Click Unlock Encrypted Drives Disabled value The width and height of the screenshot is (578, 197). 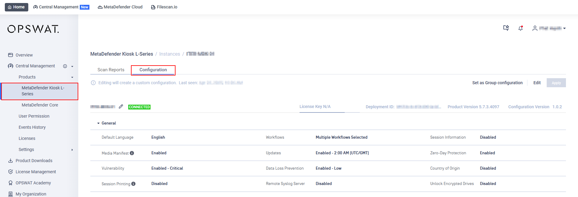coord(488,183)
